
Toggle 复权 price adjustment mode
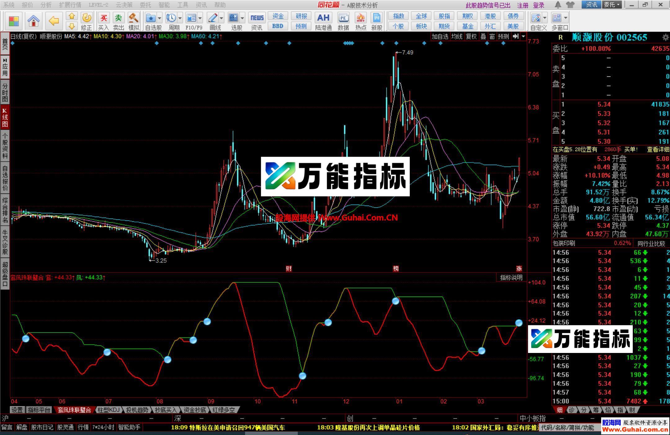click(x=471, y=36)
